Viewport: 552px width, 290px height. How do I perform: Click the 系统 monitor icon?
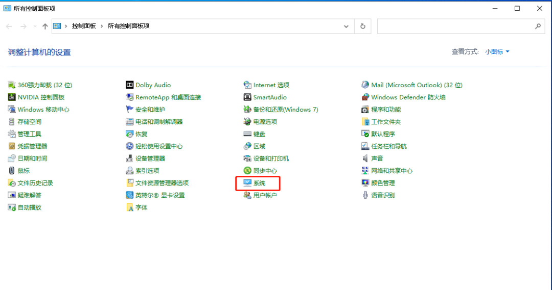(x=247, y=183)
